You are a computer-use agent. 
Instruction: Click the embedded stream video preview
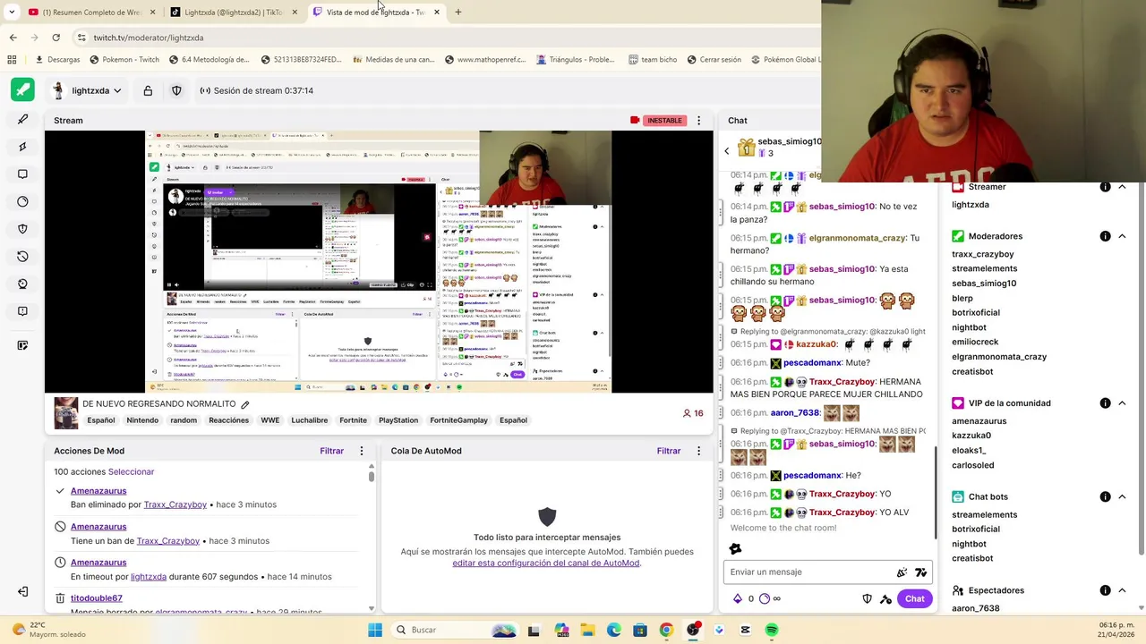click(379, 262)
